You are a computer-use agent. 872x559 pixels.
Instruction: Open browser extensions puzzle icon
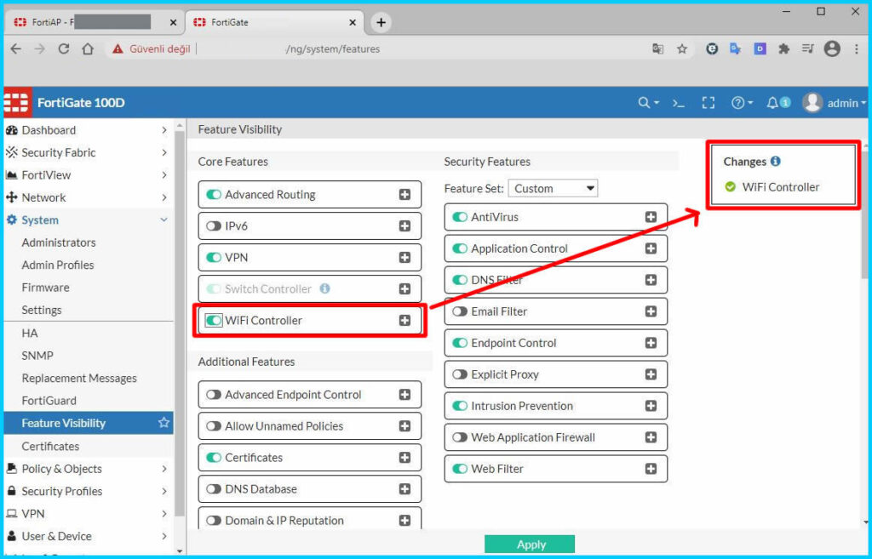point(784,48)
